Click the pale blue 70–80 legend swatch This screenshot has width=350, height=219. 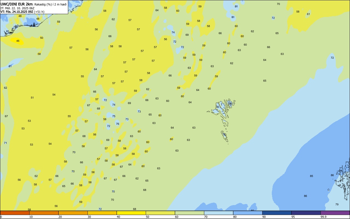pos(218,213)
